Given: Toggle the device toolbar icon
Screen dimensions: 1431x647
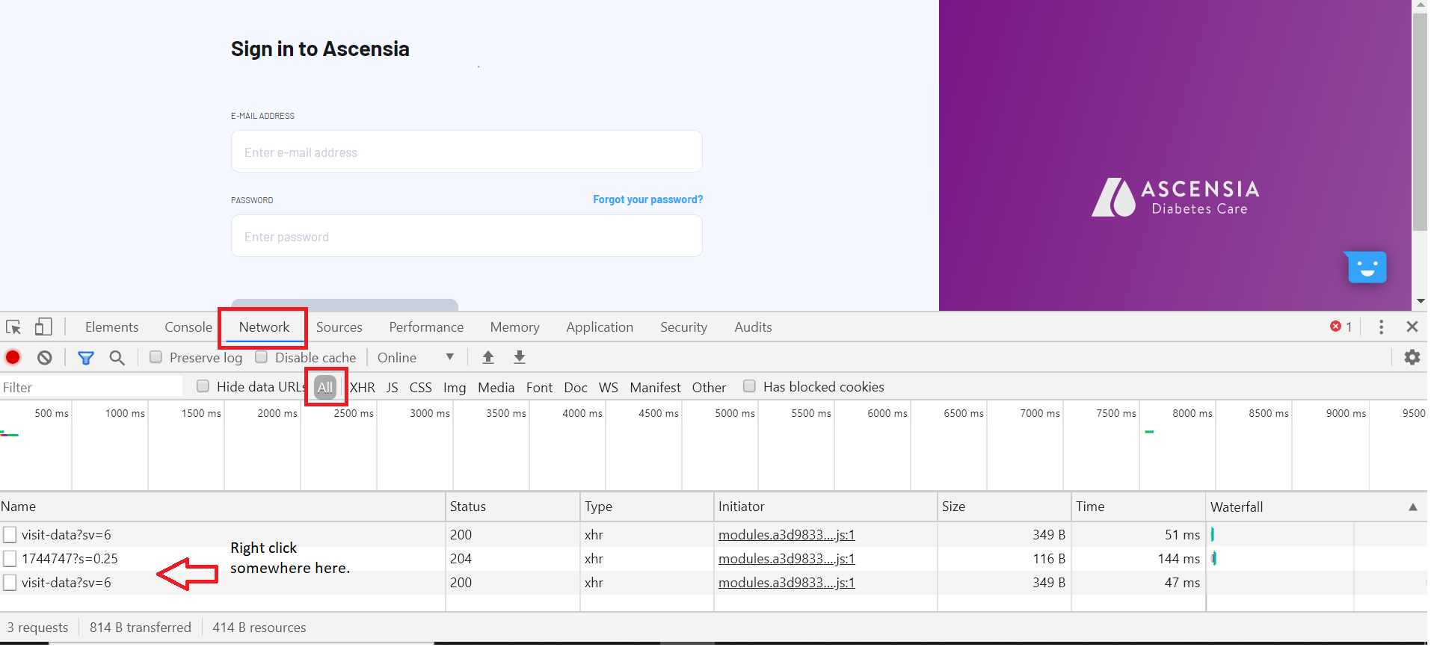Looking at the screenshot, I should point(43,327).
